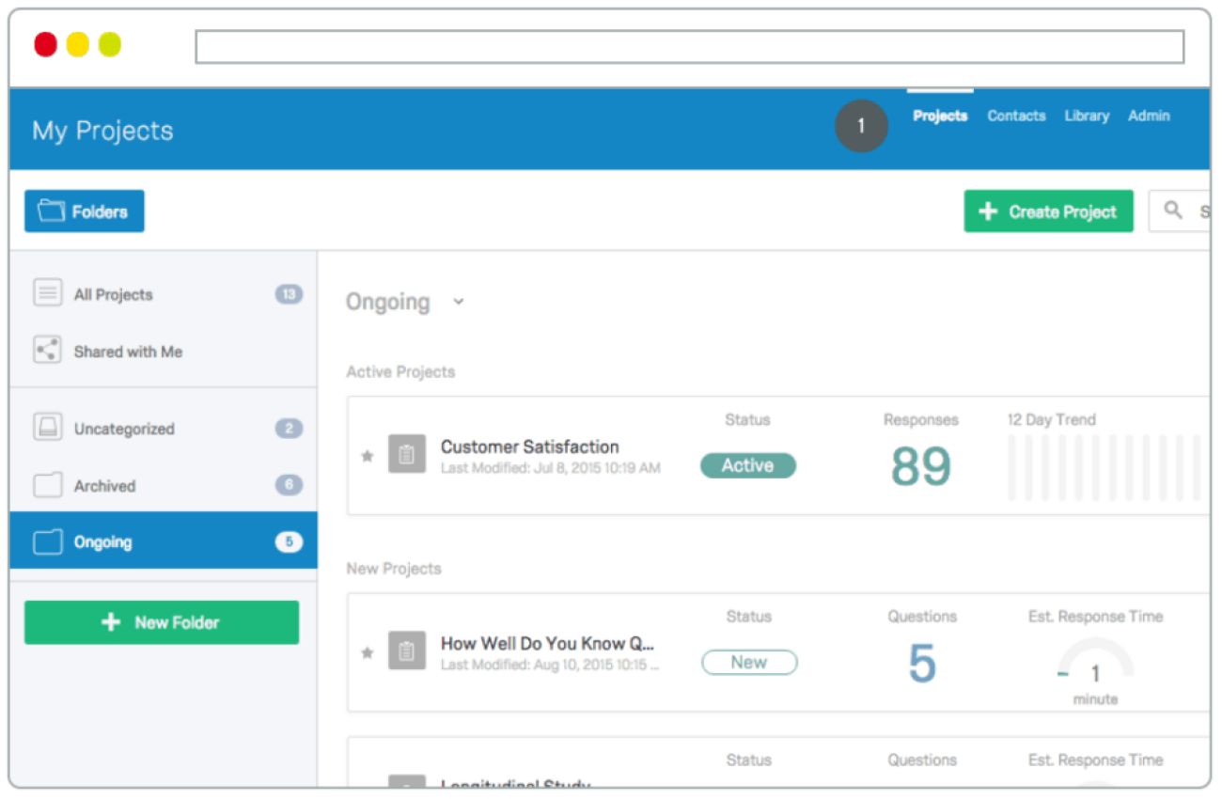
Task: Open the Ongoing folder in the sidebar
Action: [103, 541]
